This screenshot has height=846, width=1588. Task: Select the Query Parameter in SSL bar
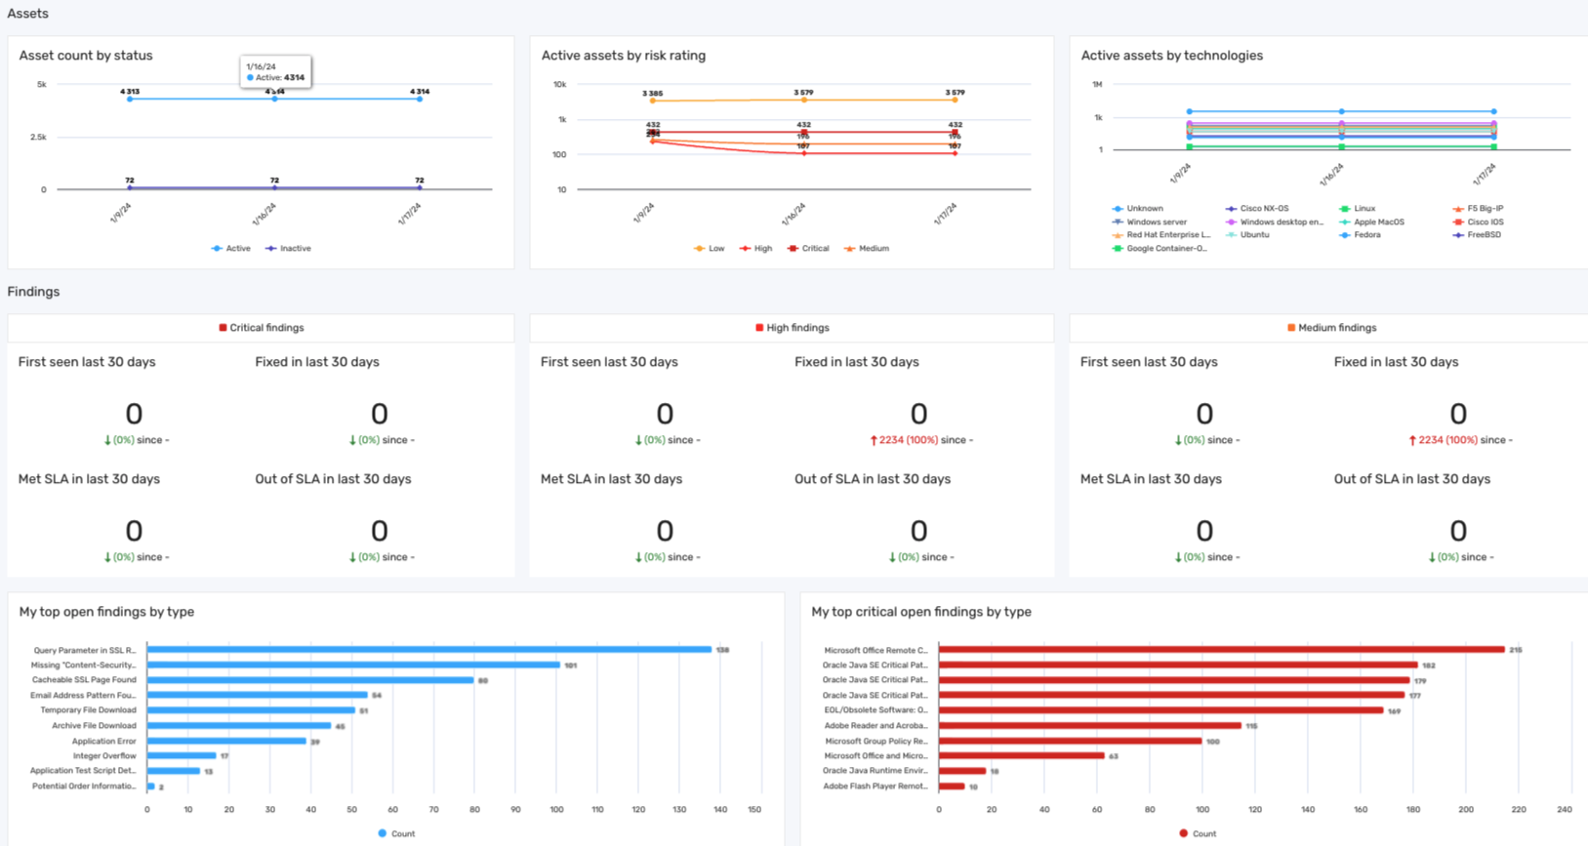coord(429,650)
